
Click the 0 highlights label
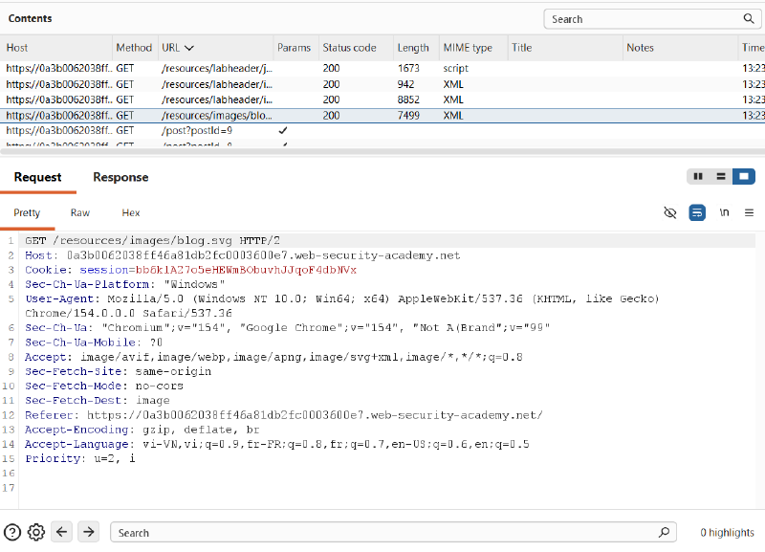click(727, 533)
